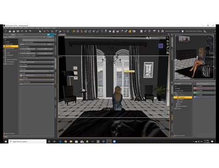
Task: Open the Render Target dropdown
Action: pos(36,66)
